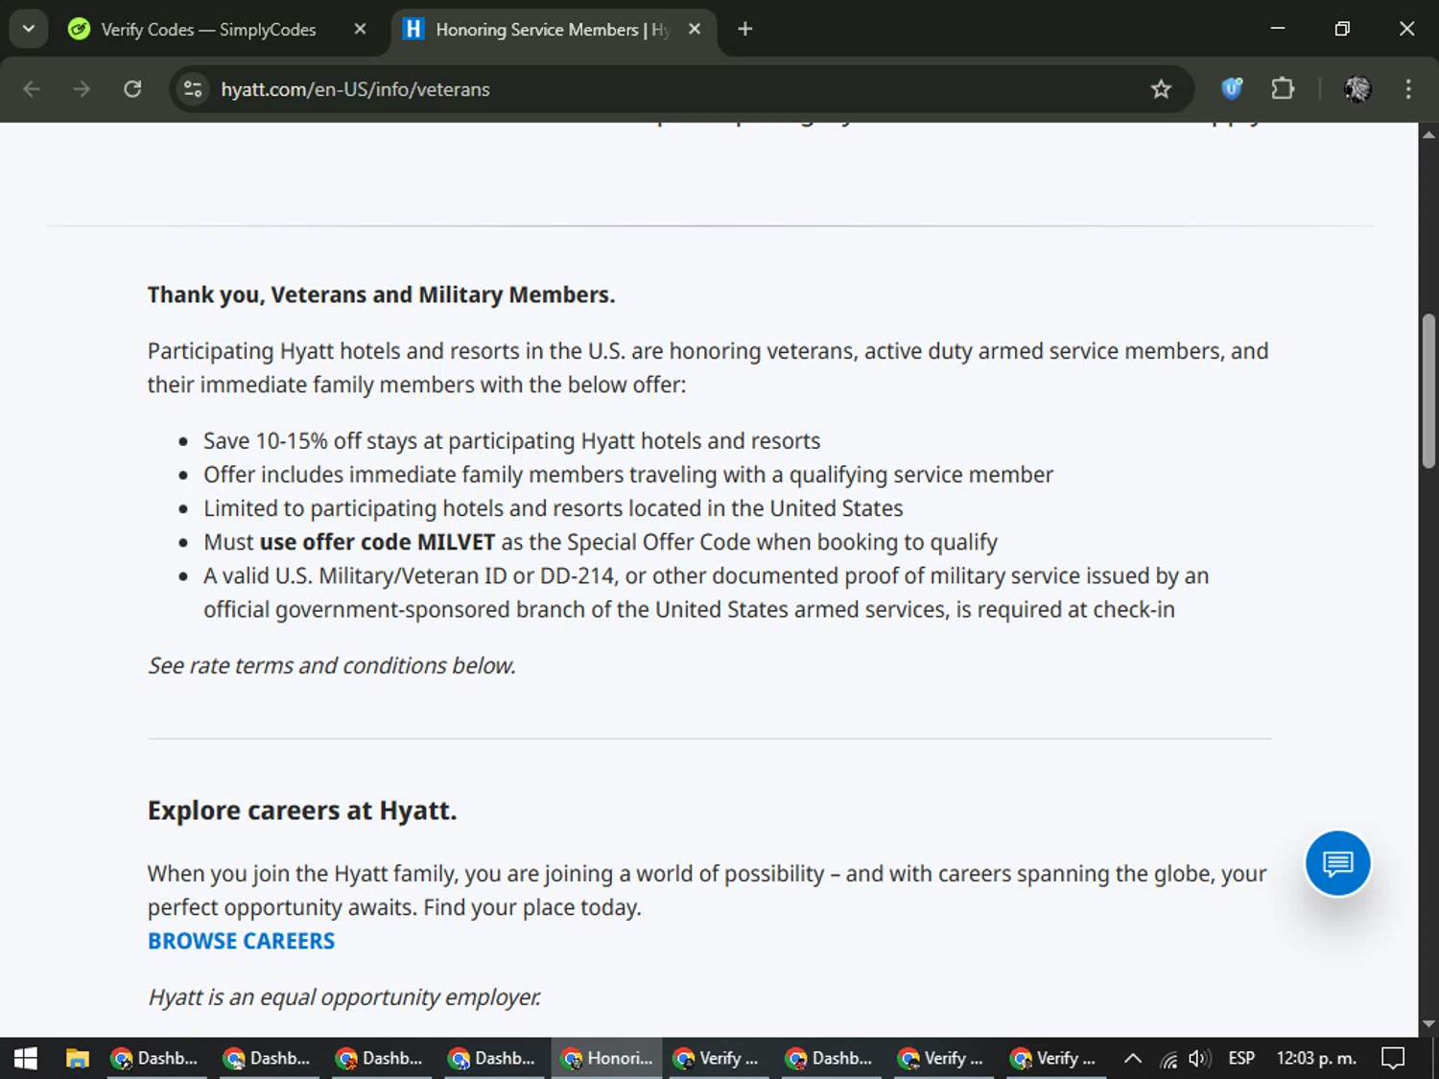
Task: Expand hidden system tray icons
Action: 1133,1058
